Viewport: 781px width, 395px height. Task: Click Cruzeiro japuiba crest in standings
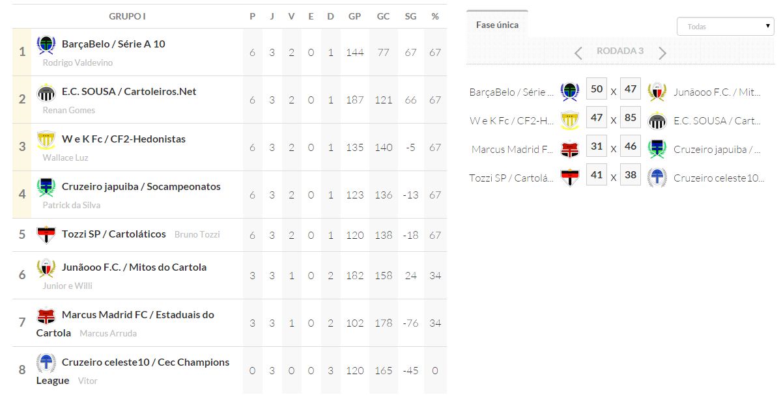pos(46,187)
